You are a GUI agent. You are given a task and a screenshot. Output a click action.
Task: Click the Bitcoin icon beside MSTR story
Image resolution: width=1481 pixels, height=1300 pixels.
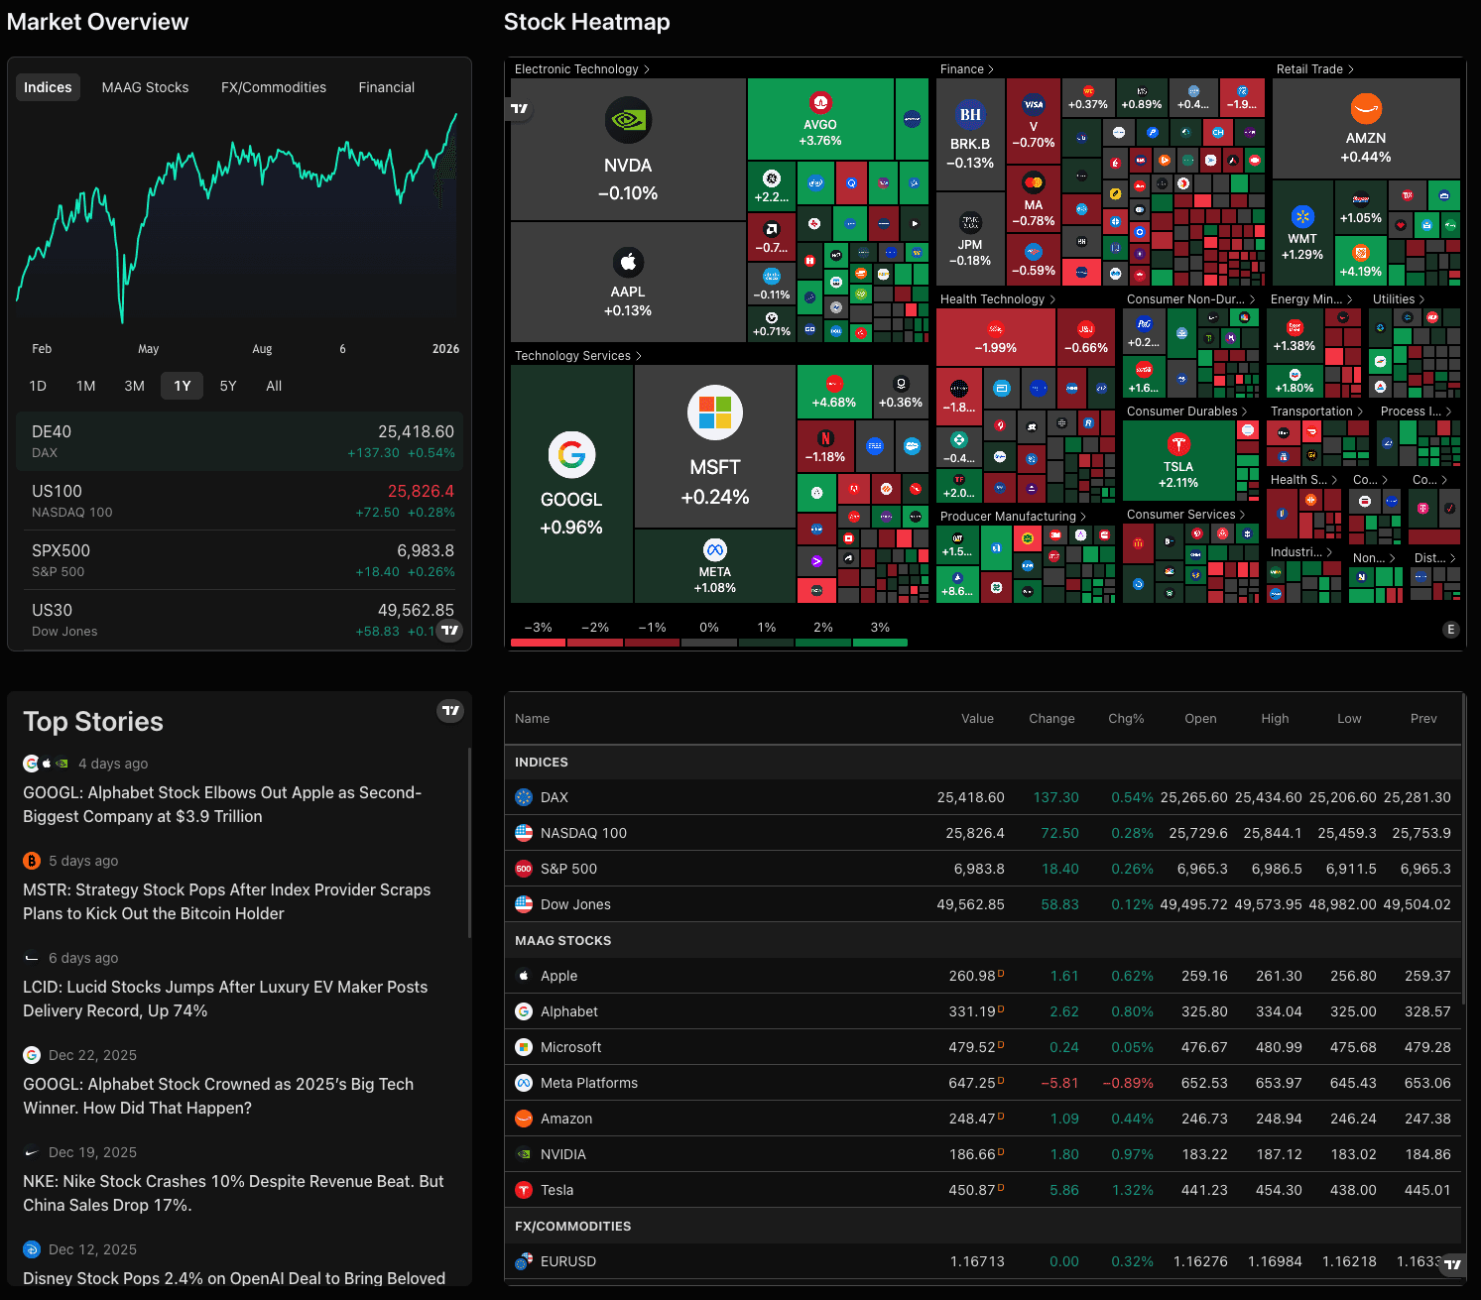tap(32, 861)
